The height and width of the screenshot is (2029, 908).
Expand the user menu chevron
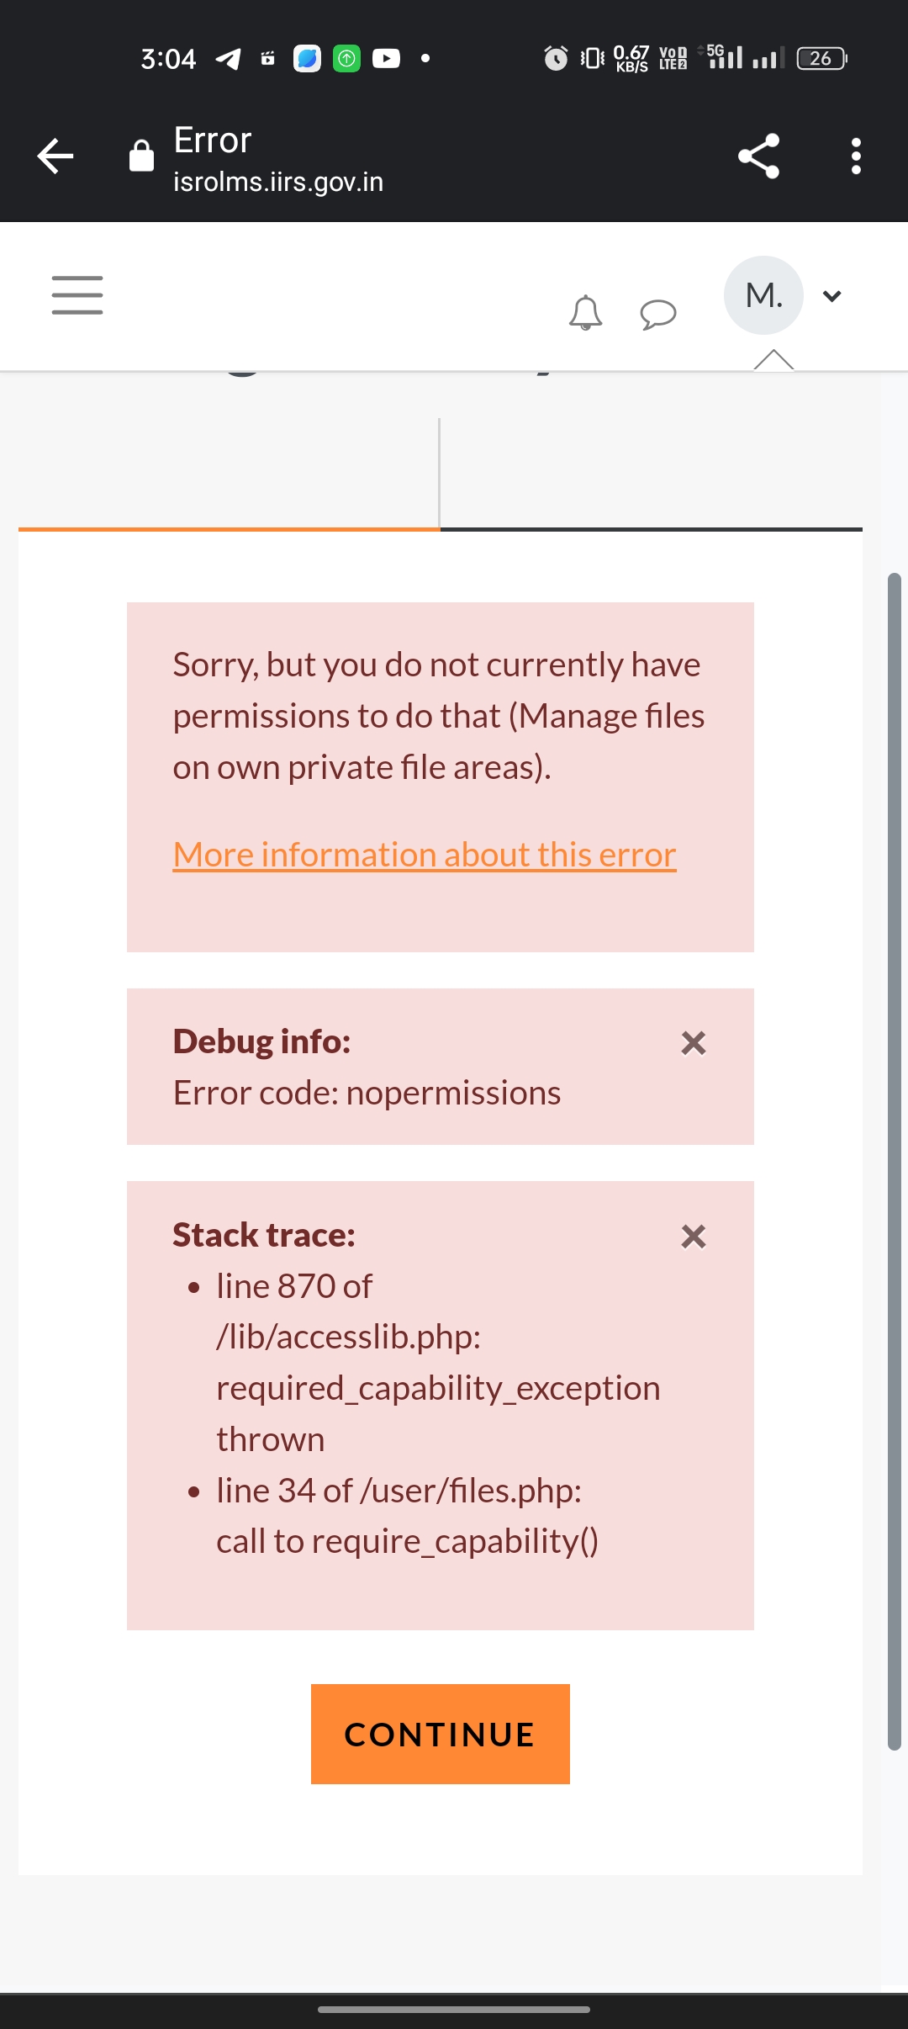pos(832,295)
